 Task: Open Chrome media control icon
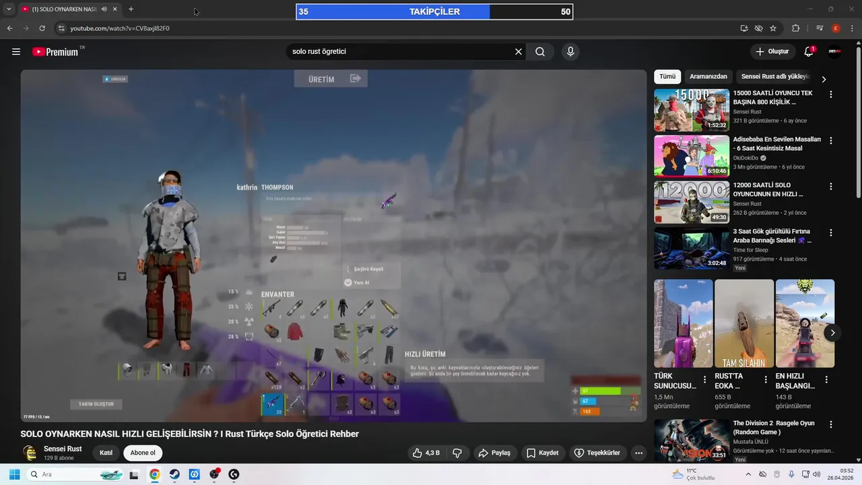pos(820,28)
